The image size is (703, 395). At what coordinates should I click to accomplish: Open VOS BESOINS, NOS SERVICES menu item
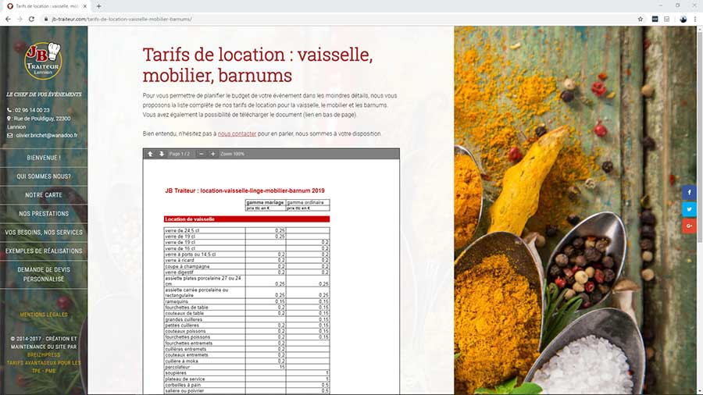tap(44, 233)
